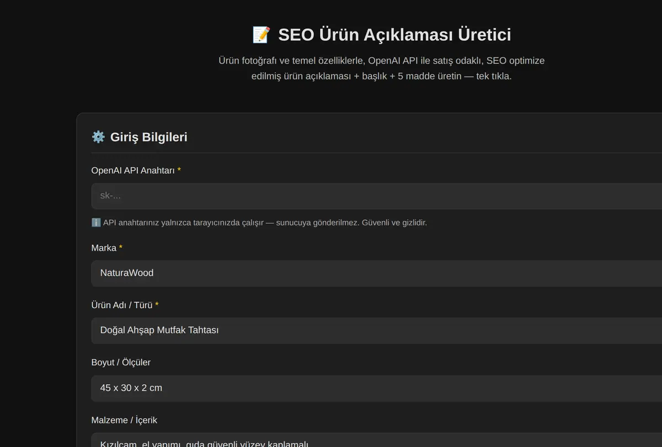Click the OpenAI API Anahtarı input field
662x447 pixels.
(x=377, y=196)
